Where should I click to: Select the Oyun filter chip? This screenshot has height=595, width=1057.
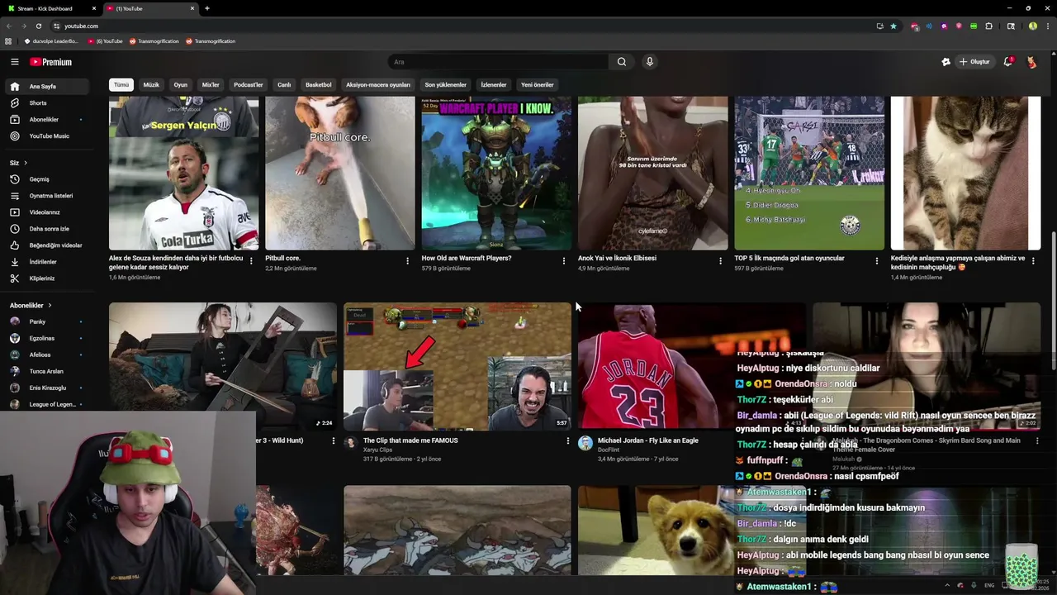coord(180,84)
